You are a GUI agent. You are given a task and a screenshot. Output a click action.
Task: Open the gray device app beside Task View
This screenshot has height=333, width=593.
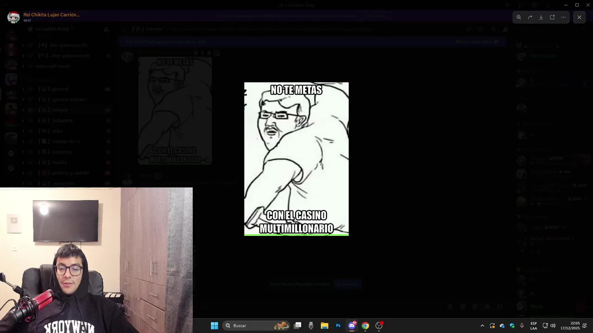(x=311, y=326)
